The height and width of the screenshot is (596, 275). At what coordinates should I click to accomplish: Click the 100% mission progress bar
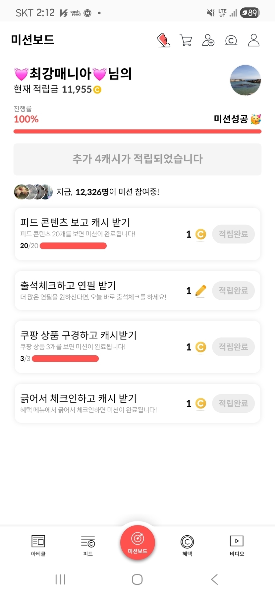click(137, 132)
